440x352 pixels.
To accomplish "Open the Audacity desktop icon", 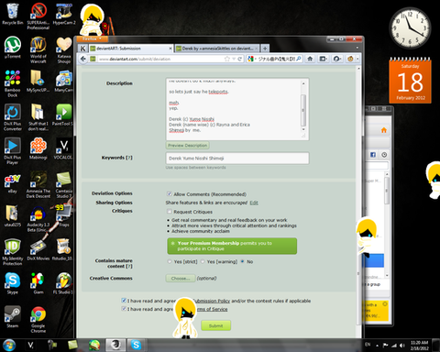I will click(x=38, y=219).
